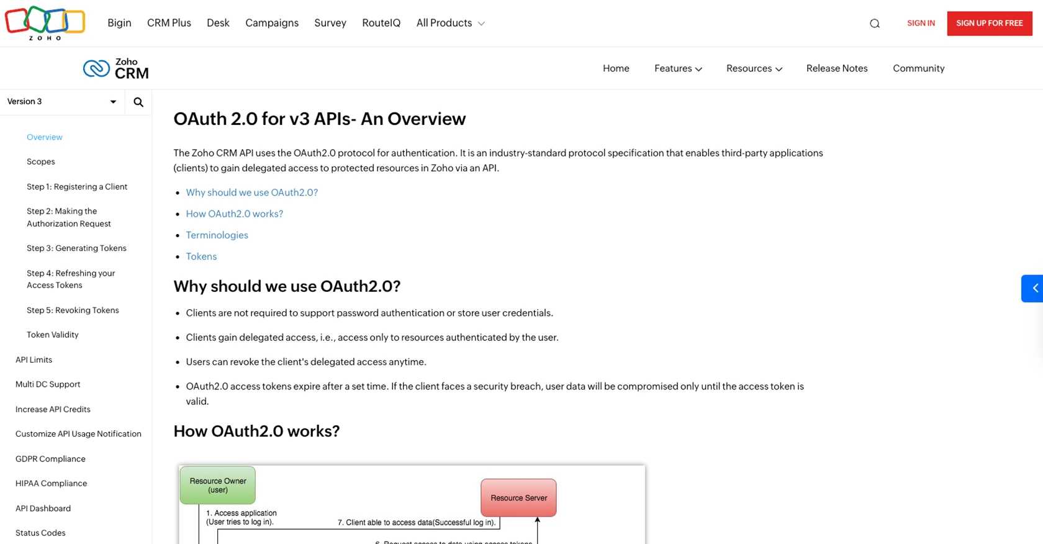This screenshot has height=544, width=1043.
Task: Expand the All Products menu
Action: [x=451, y=23]
